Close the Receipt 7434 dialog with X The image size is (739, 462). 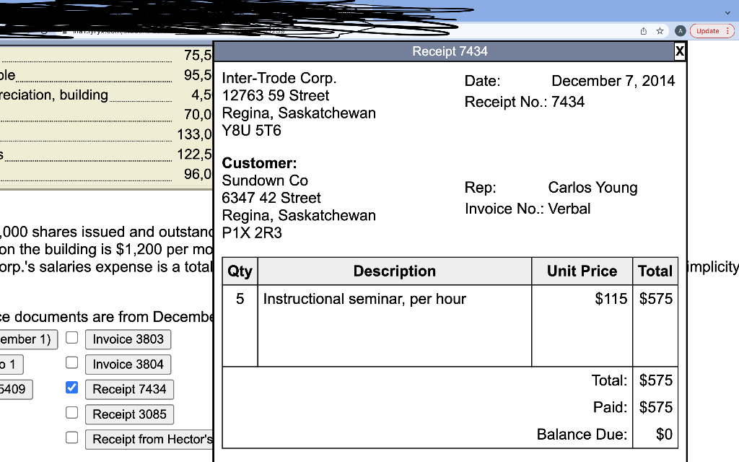coord(679,51)
